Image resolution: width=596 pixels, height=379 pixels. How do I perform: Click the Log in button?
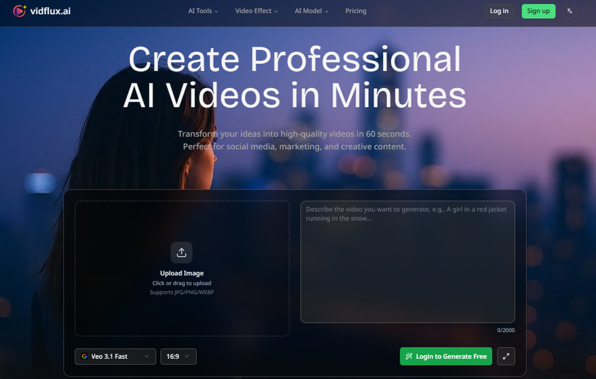coord(498,11)
